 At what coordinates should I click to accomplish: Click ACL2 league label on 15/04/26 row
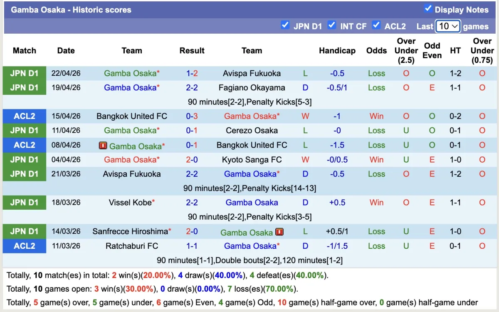[25, 116]
